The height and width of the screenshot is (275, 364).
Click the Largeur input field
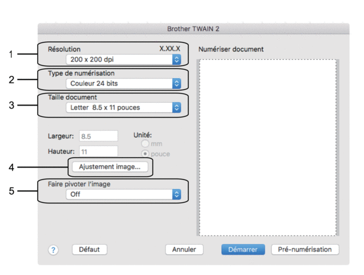click(x=99, y=136)
